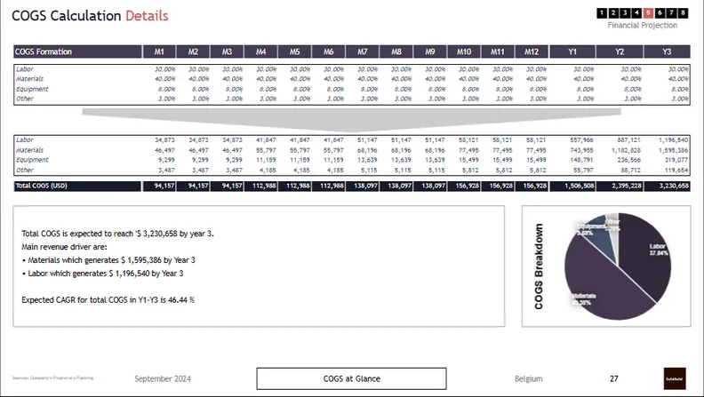The width and height of the screenshot is (704, 397).
Task: Click the Materials Y2 value 1,182,828
Action: tap(627, 150)
